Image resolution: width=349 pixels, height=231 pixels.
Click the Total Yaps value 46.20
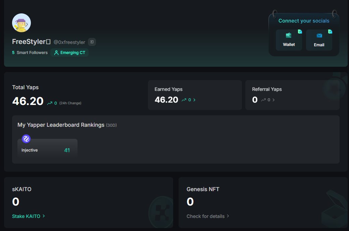[x=28, y=101]
